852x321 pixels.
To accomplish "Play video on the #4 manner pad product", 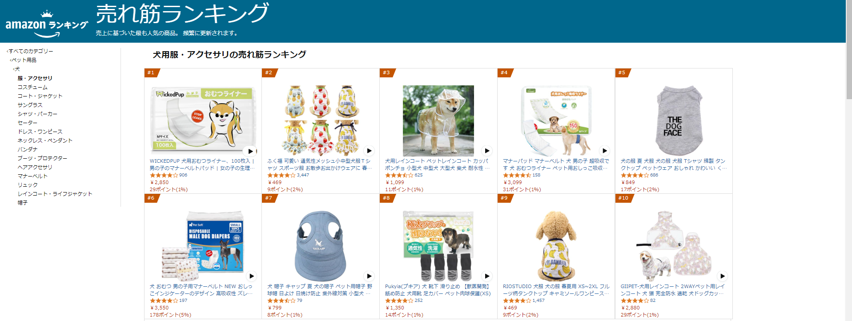I will [x=604, y=151].
